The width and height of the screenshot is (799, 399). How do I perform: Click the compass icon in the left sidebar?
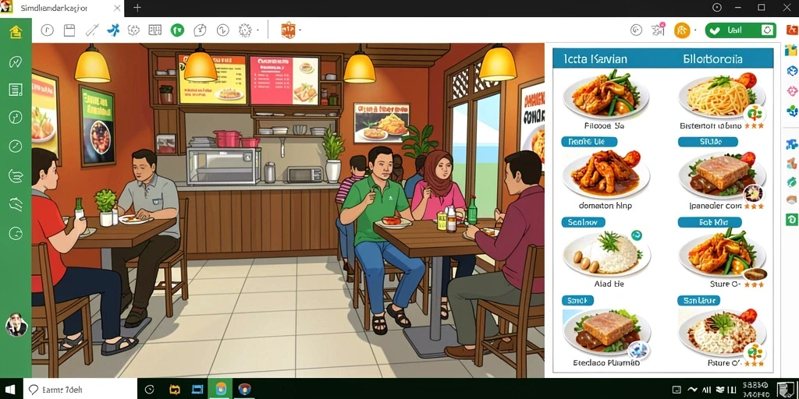pyautogui.click(x=16, y=146)
